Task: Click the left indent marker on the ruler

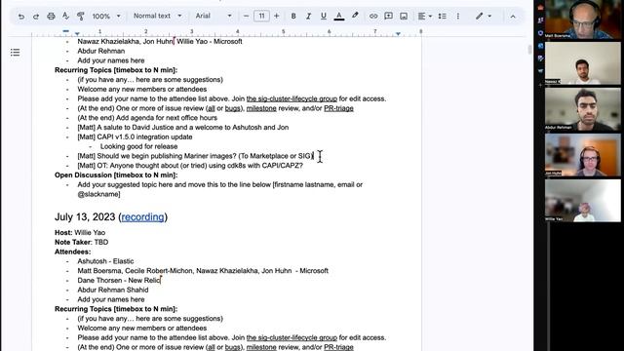Action: (77, 34)
